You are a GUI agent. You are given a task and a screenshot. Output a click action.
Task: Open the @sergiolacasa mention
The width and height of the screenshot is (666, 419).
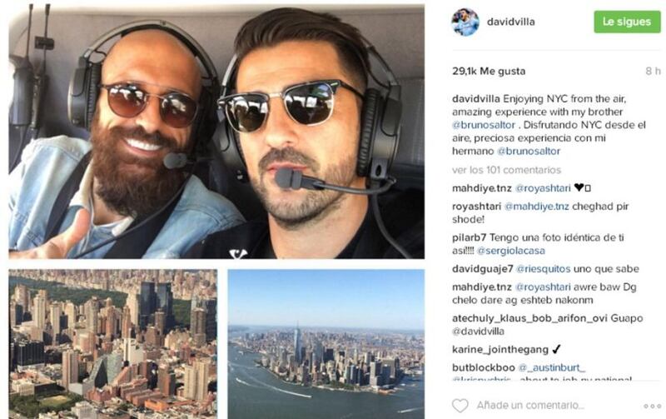point(510,251)
